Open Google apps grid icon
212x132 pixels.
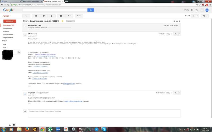[x=192, y=10]
